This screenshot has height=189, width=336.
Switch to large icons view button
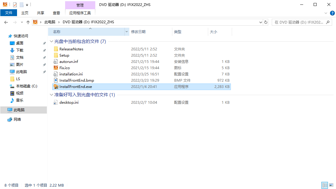click(331, 185)
